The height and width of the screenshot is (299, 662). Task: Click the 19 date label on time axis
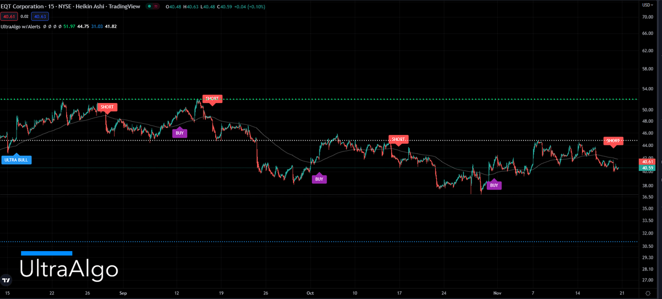221,295
